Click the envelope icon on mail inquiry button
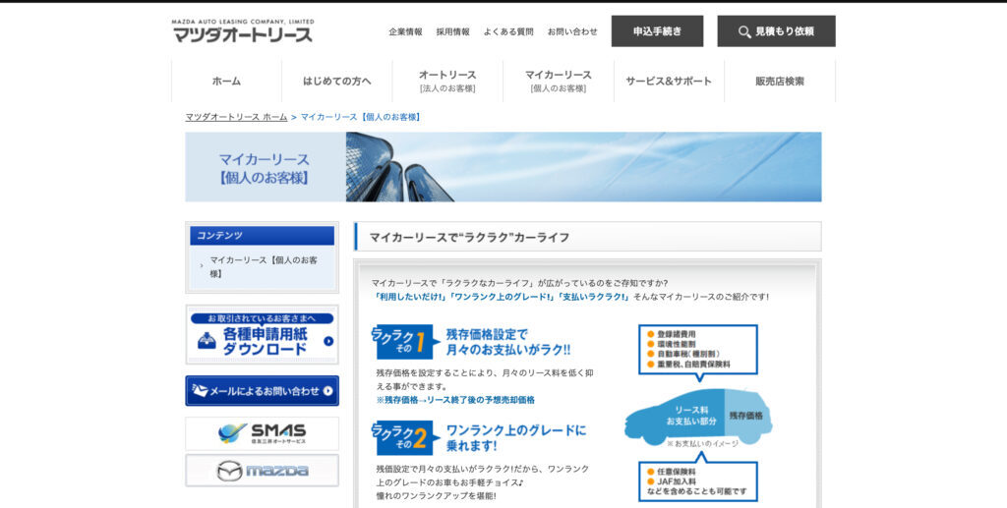 click(200, 390)
